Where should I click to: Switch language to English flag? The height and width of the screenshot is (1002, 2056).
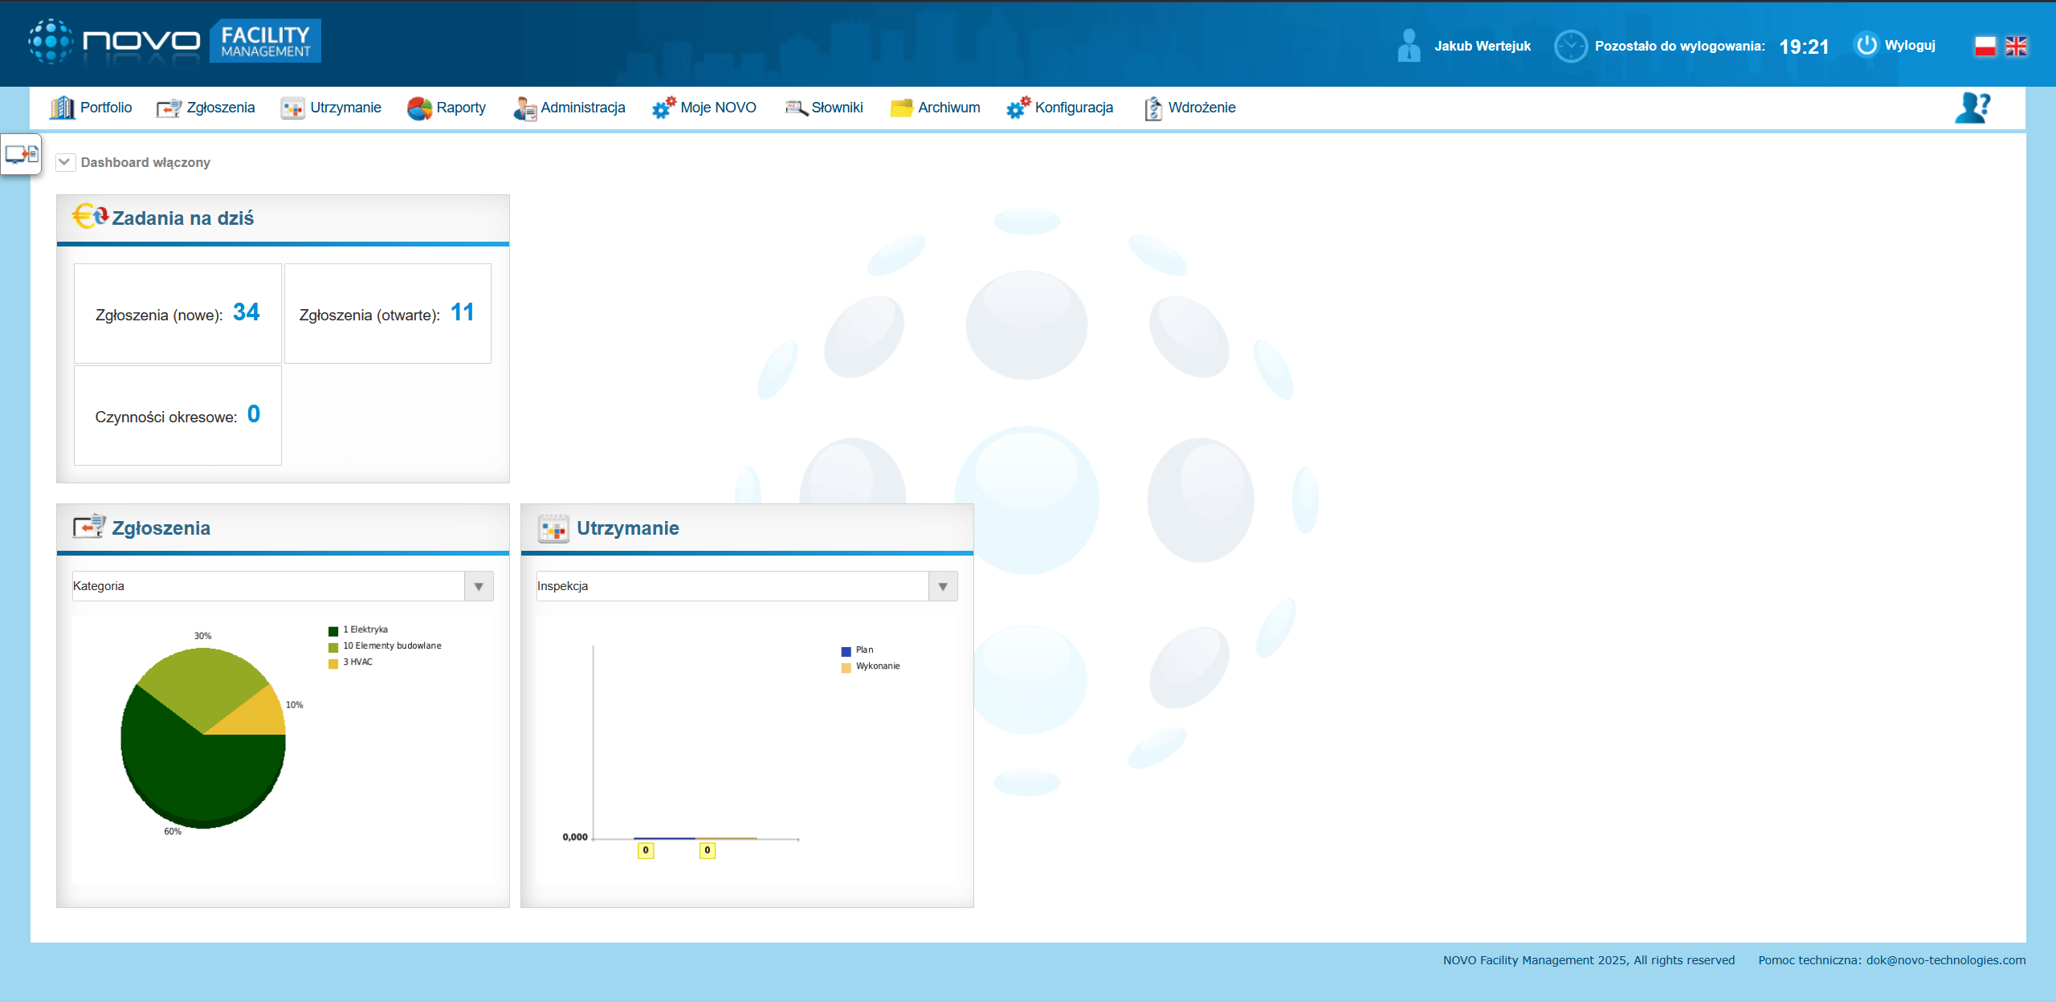click(x=2016, y=47)
